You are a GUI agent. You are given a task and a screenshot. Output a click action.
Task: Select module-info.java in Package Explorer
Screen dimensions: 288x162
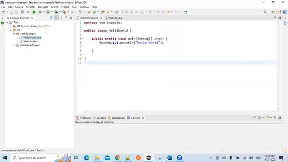[x=30, y=45]
